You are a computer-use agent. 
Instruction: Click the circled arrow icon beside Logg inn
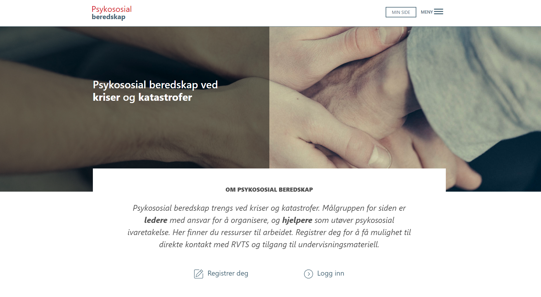[x=308, y=274]
